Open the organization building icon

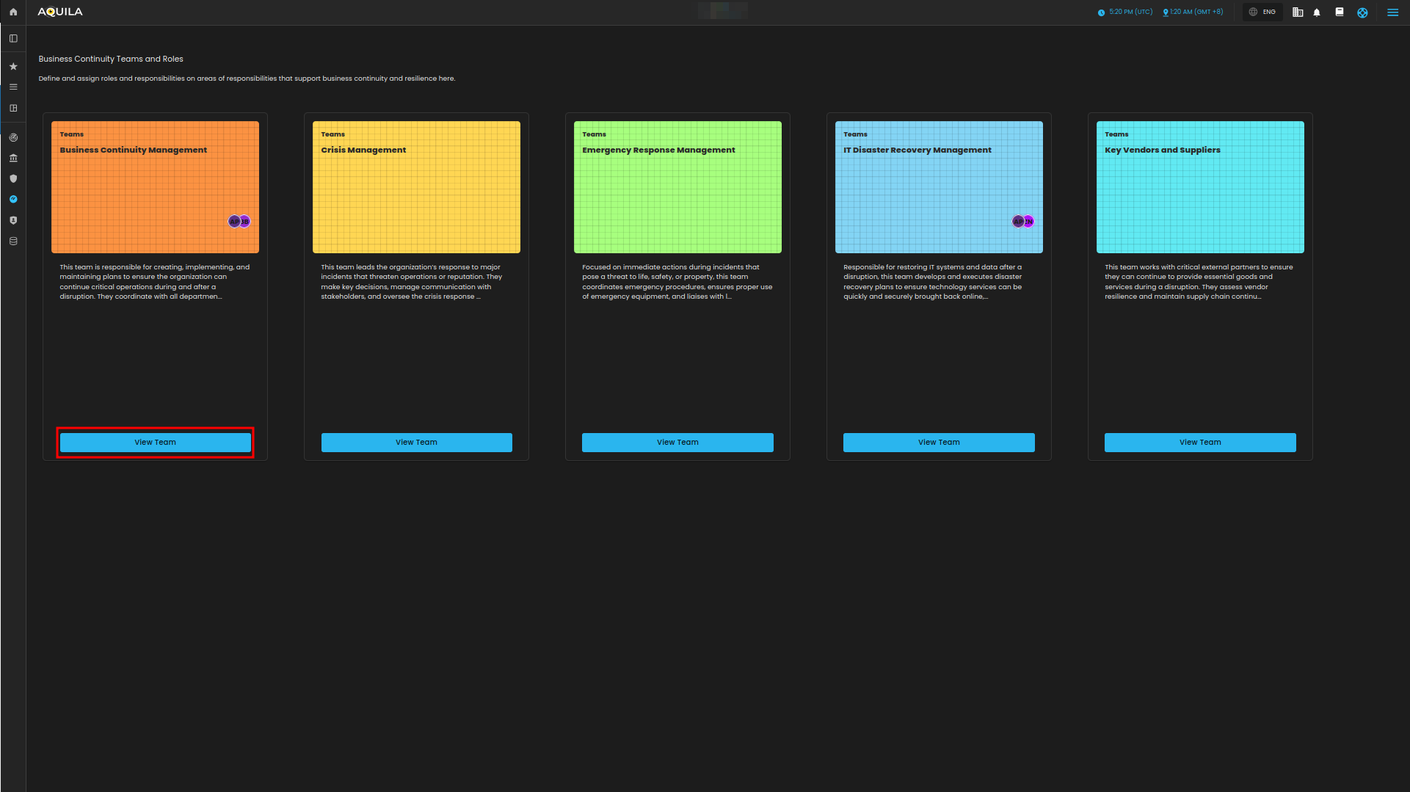coord(1298,12)
